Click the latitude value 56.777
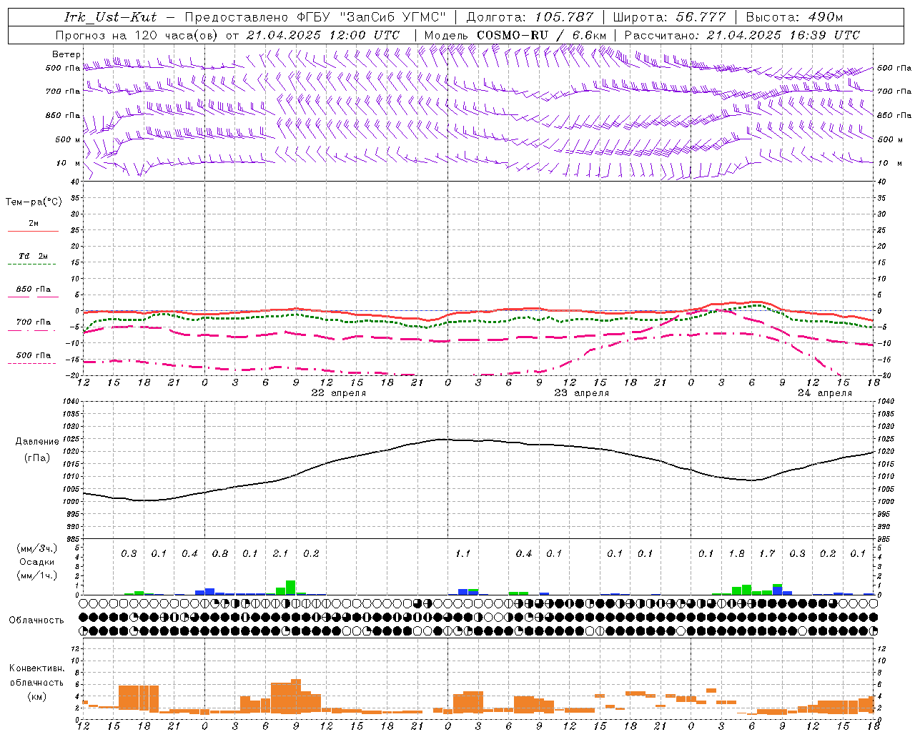 tap(701, 17)
